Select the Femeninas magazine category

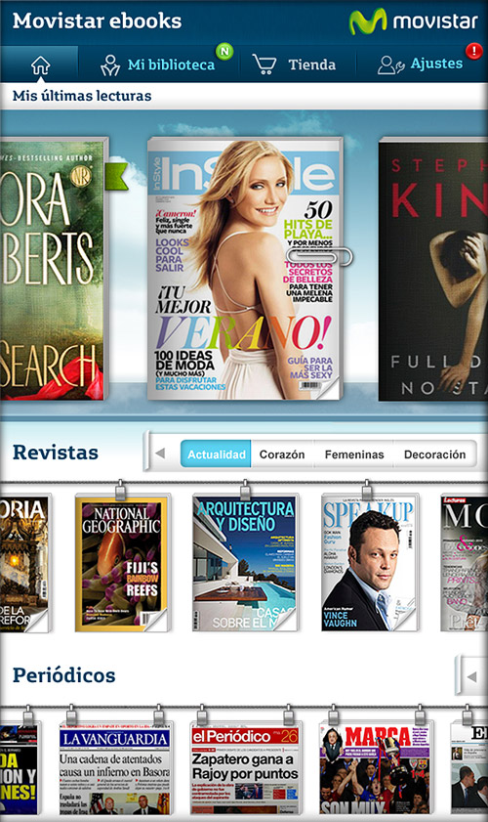(x=354, y=454)
